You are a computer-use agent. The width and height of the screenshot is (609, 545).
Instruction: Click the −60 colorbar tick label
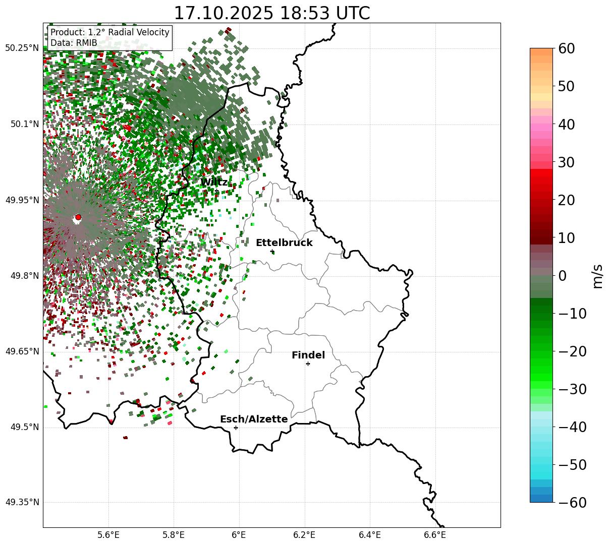tap(572, 503)
